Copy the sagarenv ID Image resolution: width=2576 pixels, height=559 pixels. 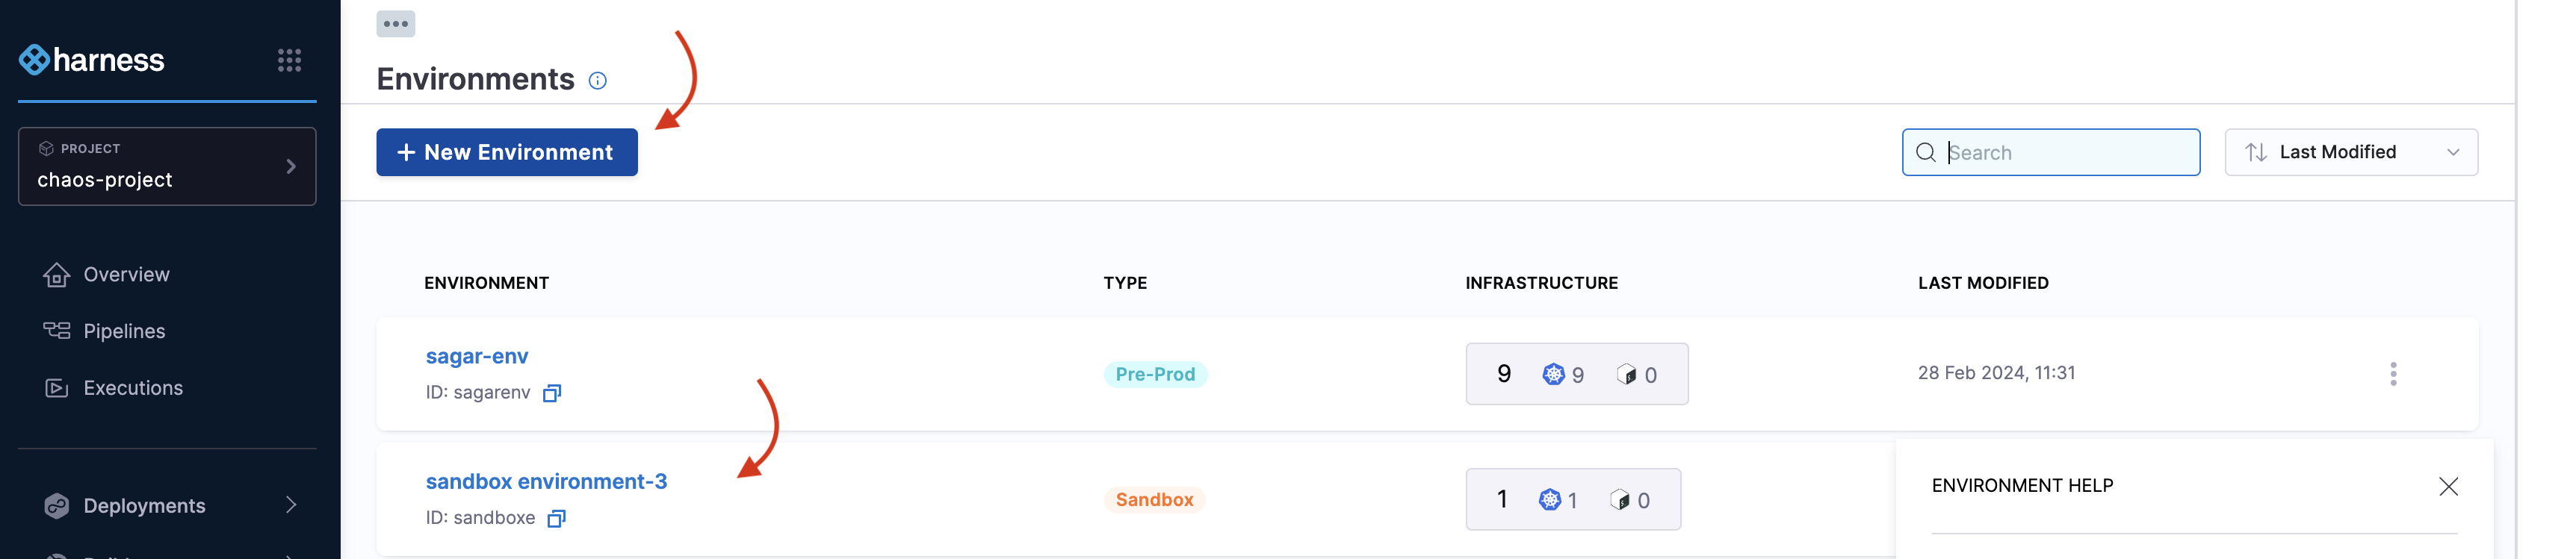tap(552, 393)
